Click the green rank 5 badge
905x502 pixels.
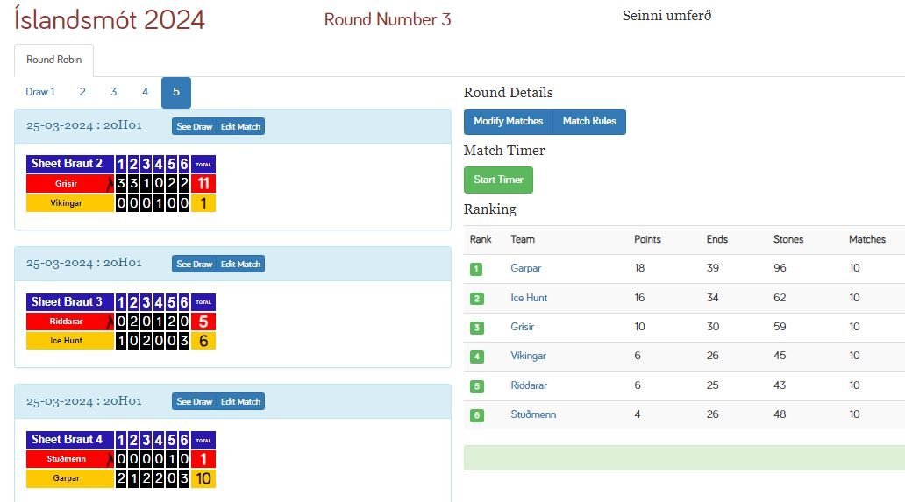(476, 386)
